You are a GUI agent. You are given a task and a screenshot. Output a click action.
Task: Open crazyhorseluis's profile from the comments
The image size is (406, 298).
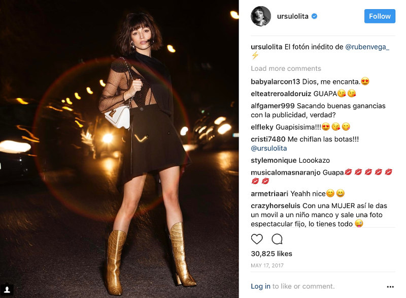pyautogui.click(x=276, y=205)
